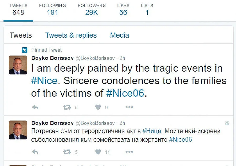Image resolution: width=236 pixels, height=166 pixels.
Task: Click Boyko Borissov's avatar on pinned tweet
Action: [x=18, y=65]
